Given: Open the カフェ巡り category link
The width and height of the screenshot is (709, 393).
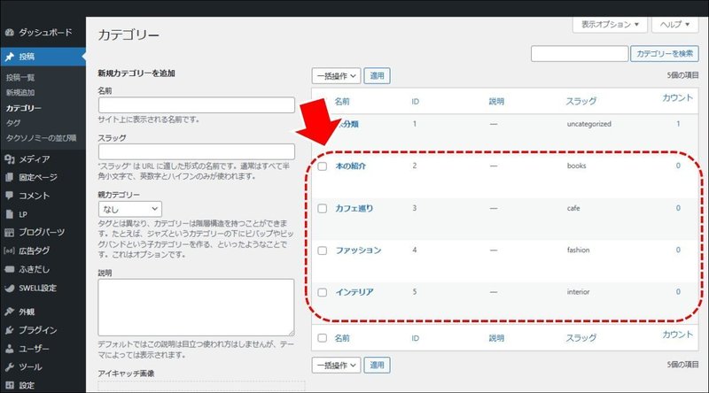Looking at the screenshot, I should (x=354, y=208).
